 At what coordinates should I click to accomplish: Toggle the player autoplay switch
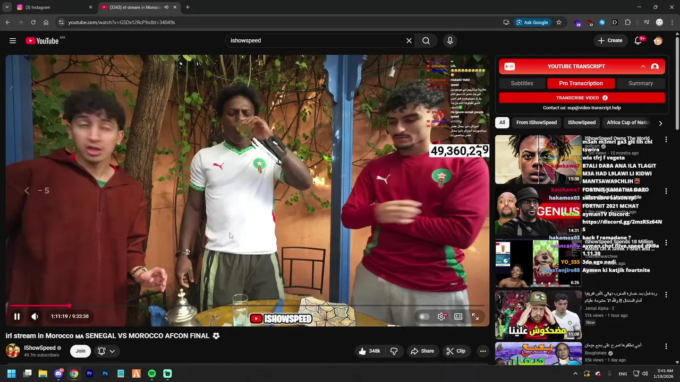tap(423, 316)
